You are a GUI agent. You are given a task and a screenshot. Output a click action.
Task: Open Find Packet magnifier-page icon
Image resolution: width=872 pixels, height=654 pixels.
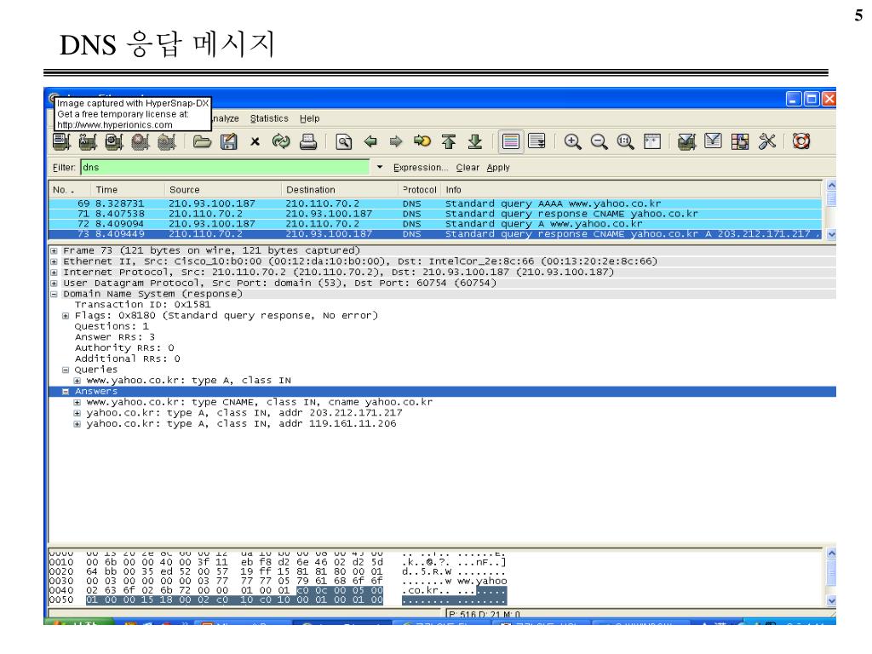click(x=344, y=142)
